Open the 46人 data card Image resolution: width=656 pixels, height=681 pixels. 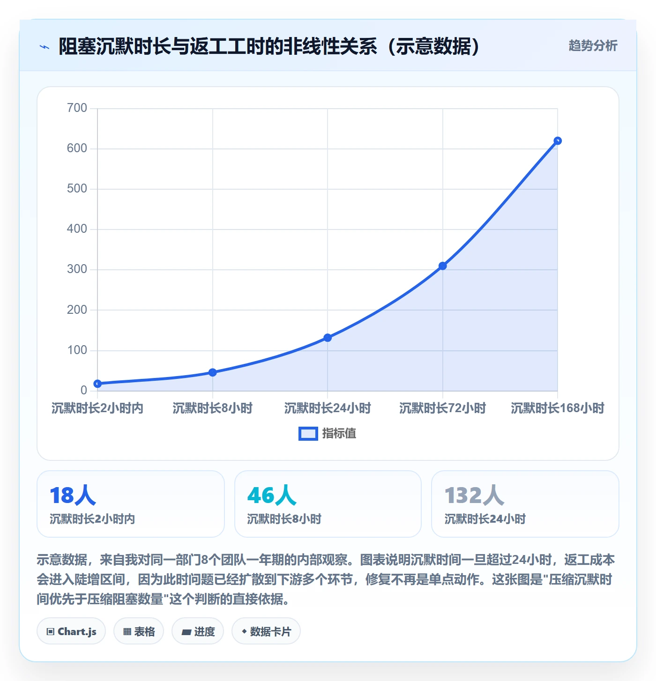[x=328, y=504]
